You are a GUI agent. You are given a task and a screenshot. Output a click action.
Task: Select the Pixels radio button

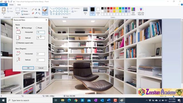pos(37,28)
